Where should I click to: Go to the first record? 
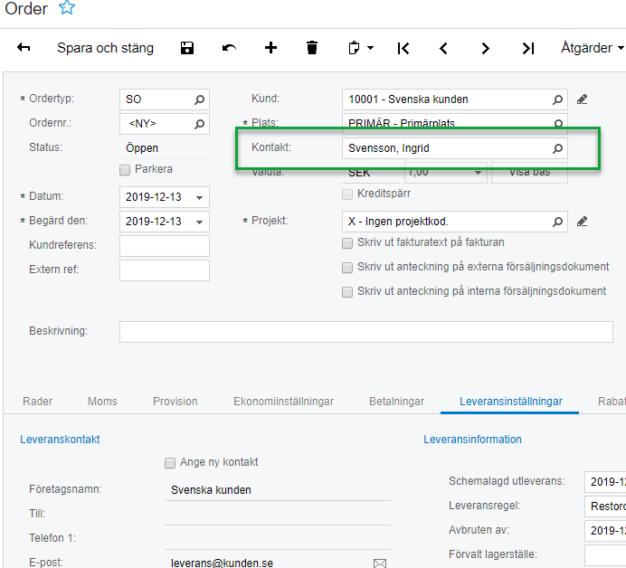click(403, 48)
